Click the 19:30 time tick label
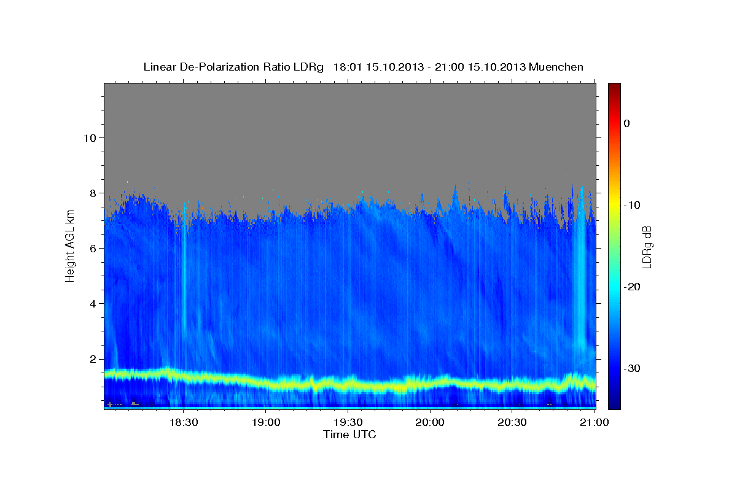 point(348,423)
